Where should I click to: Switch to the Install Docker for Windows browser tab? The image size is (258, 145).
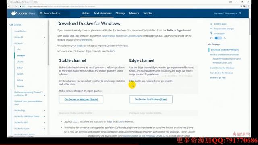pos(20,2)
